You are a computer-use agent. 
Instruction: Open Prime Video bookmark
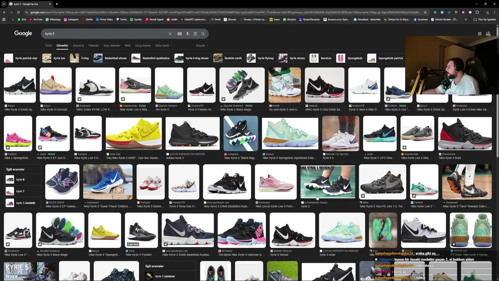(x=104, y=19)
